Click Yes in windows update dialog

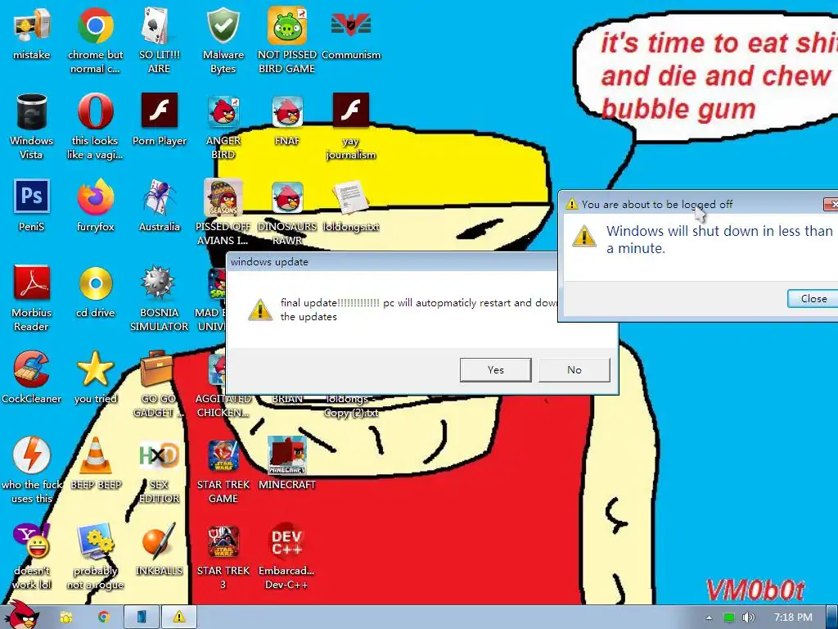coord(495,369)
